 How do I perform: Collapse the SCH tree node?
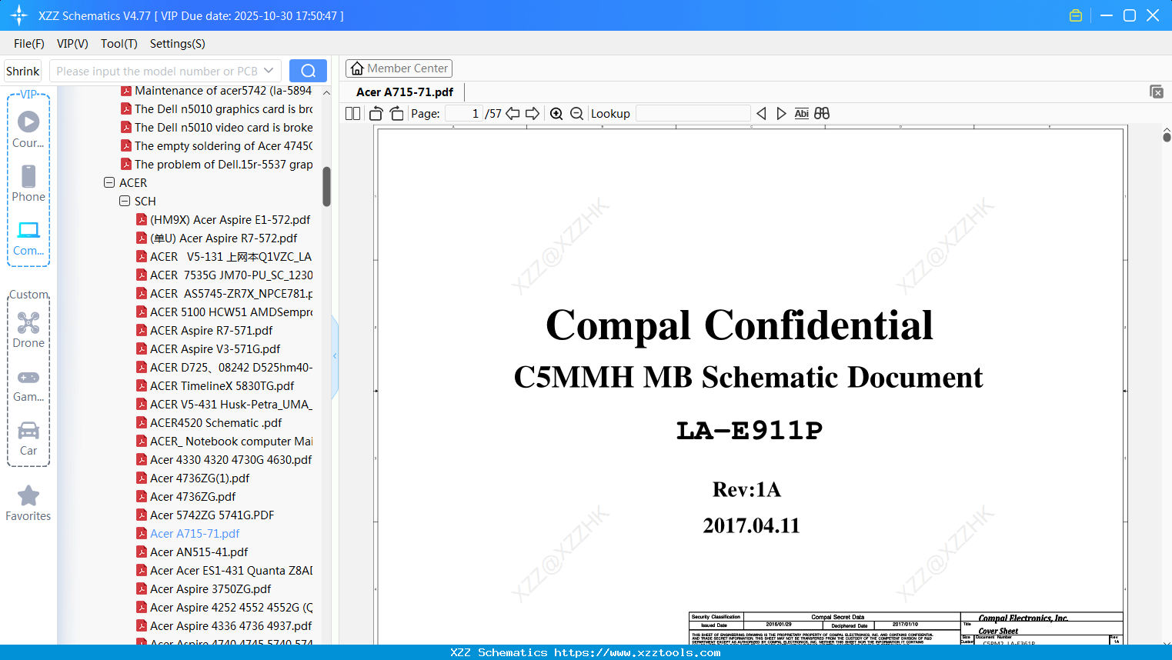125,202
